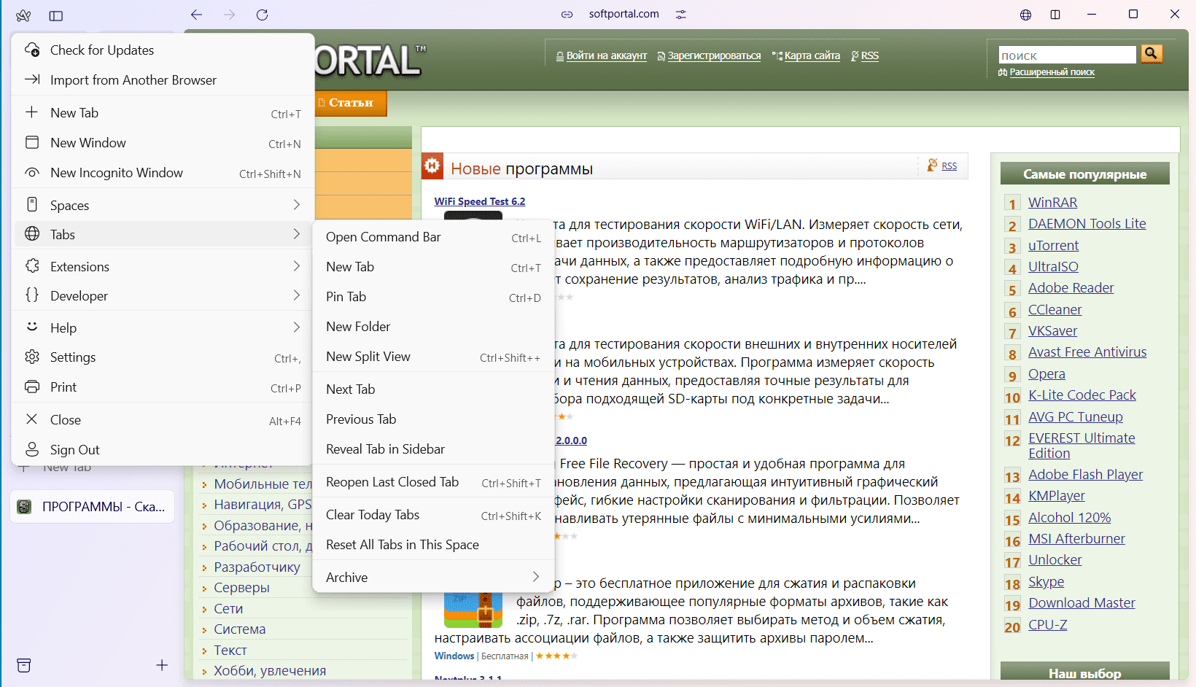This screenshot has height=687, width=1196.
Task: Click the Extensions puzzle icon
Action: [x=32, y=266]
